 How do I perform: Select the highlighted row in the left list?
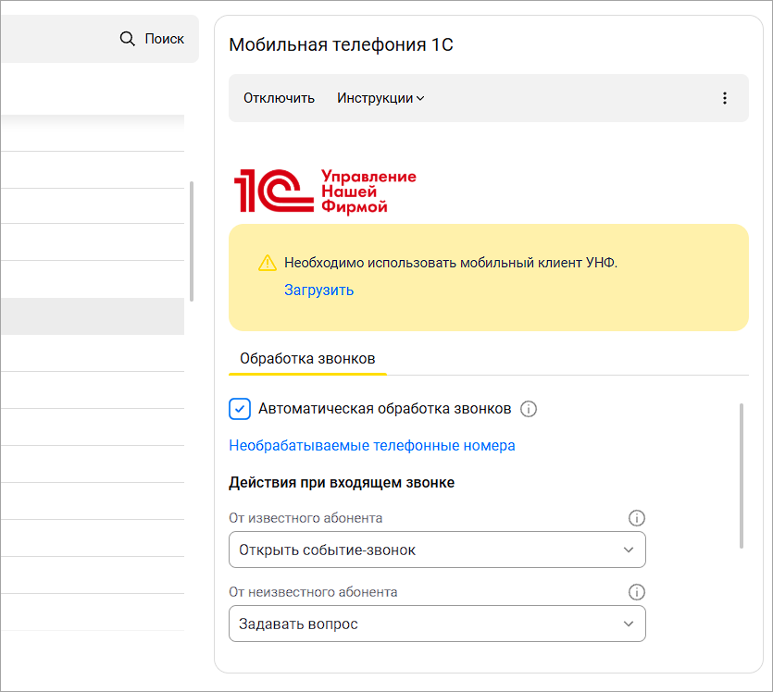point(92,316)
